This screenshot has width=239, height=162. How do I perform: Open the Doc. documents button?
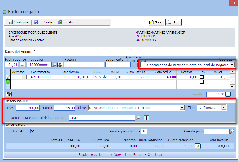tap(173, 22)
